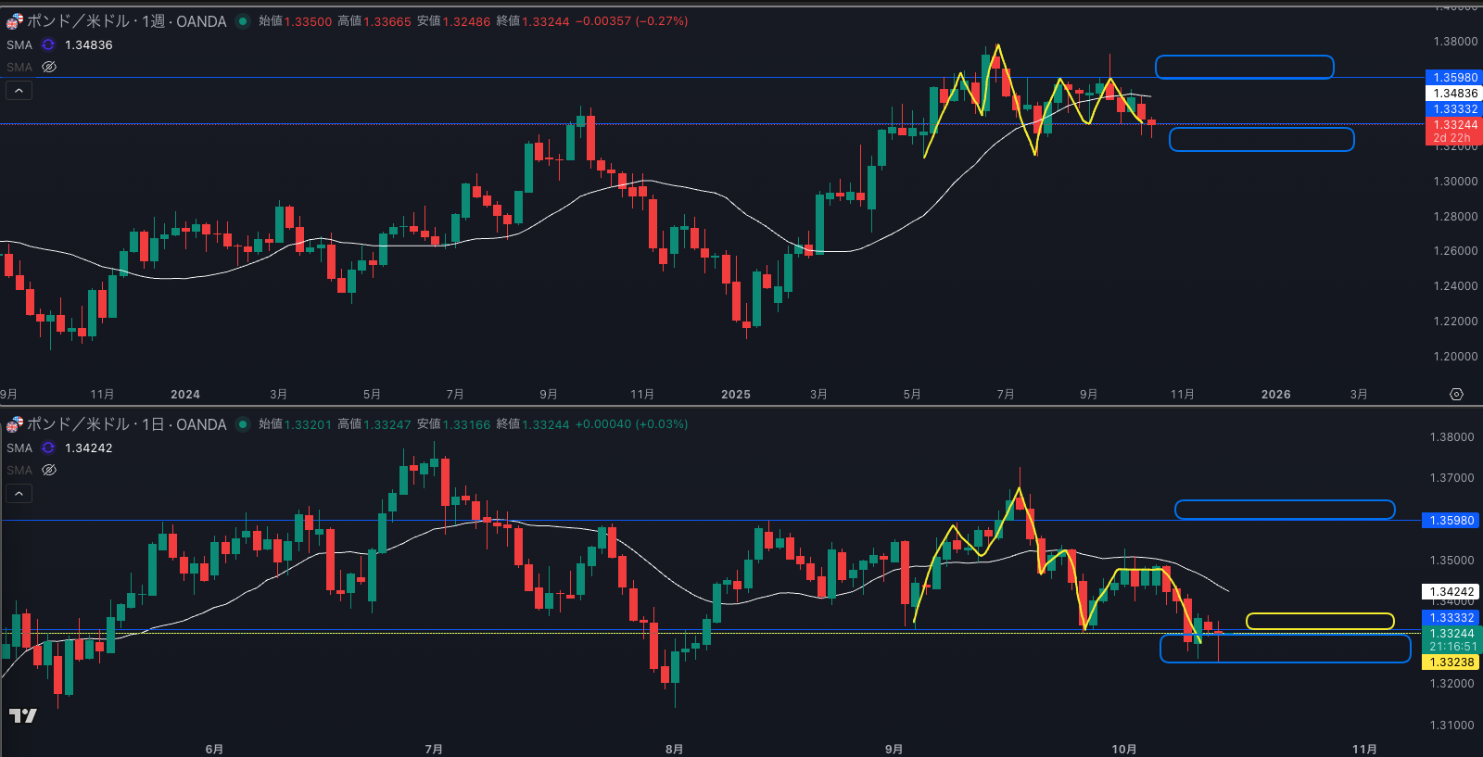Click the TradingView logo on daily chart
The image size is (1483, 757).
click(x=23, y=715)
